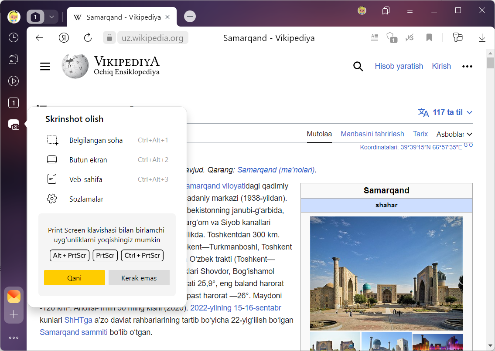Expand the 117 ta til language list

tap(445, 112)
